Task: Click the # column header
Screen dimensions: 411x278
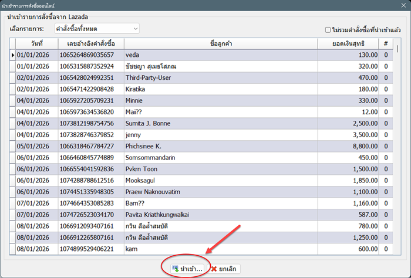Action: tap(386, 43)
